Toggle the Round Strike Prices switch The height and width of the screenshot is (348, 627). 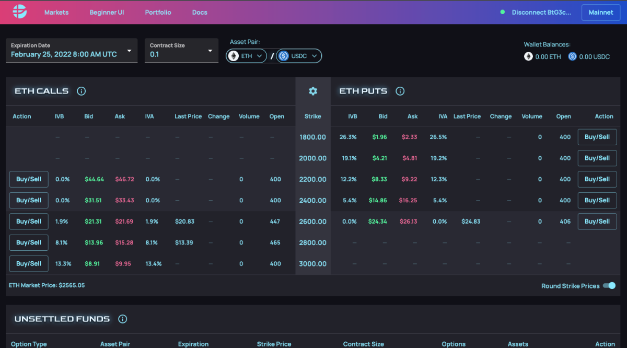[x=609, y=285]
